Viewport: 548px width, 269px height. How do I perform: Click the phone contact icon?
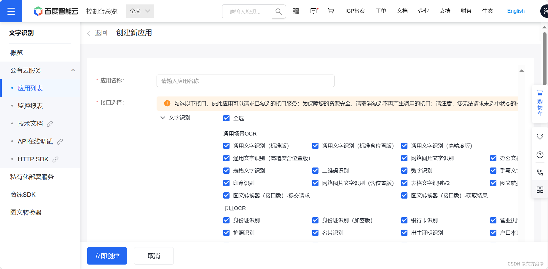(540, 172)
